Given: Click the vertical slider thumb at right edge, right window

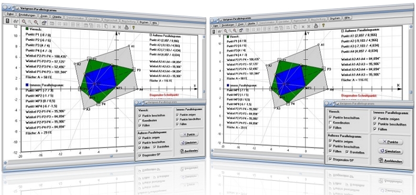Looking at the screenshot, I should coord(411,92).
